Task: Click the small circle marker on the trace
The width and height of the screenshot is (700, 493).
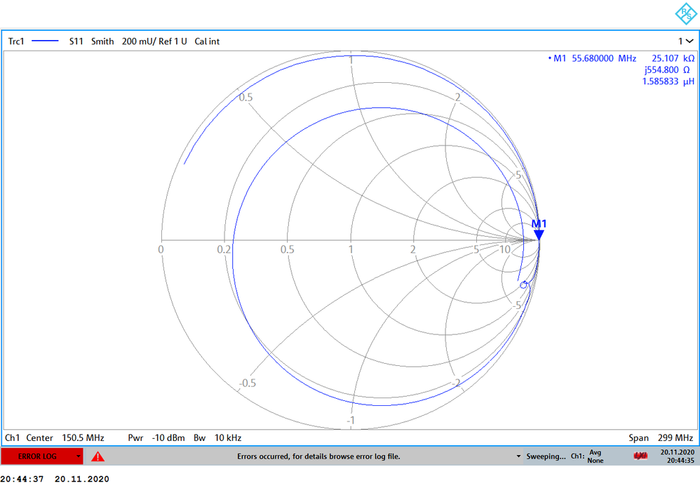Action: [x=523, y=284]
